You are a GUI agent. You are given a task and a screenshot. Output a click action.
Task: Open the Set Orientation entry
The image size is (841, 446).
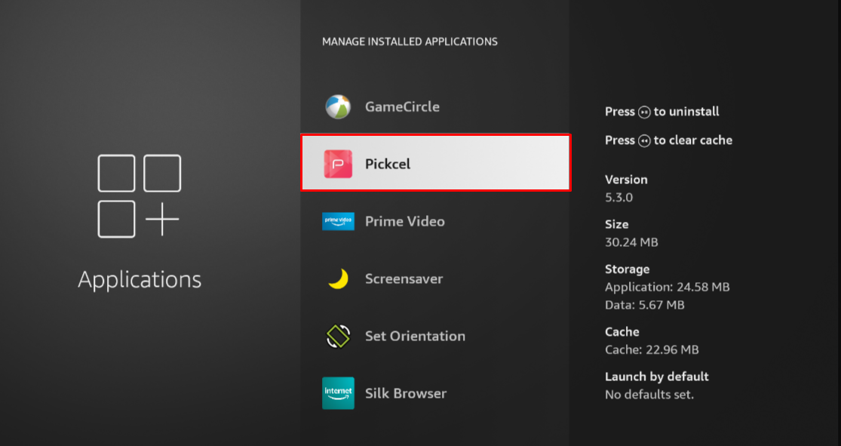coord(435,336)
